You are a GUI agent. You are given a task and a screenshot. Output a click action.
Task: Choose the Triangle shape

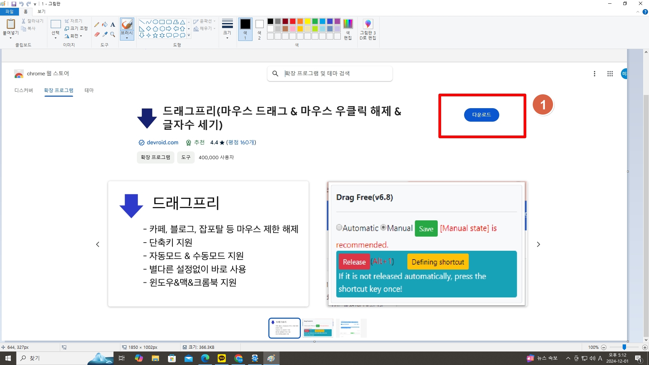point(183,22)
